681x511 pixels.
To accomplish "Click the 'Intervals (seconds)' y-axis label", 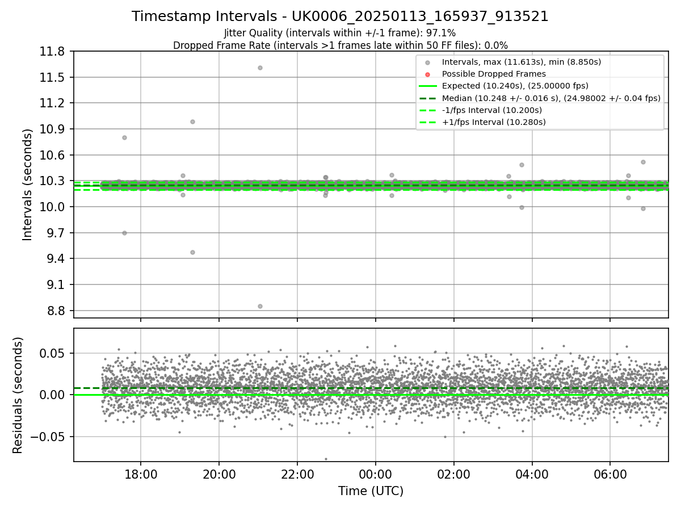I will [28, 185].
